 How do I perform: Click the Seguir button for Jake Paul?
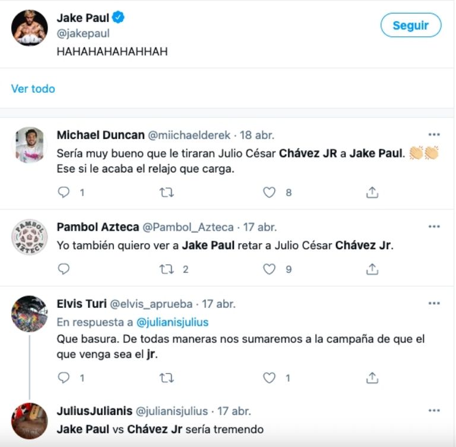click(x=411, y=26)
